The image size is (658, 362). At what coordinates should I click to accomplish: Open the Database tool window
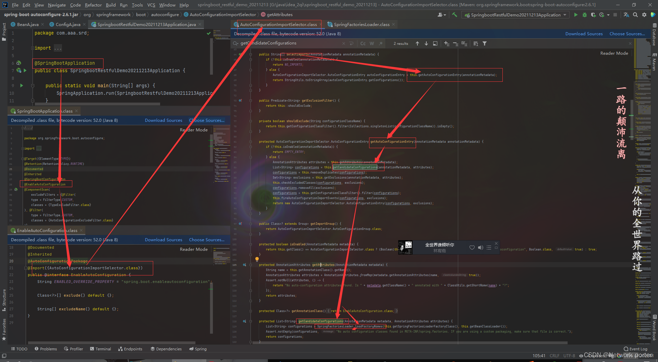click(x=654, y=35)
